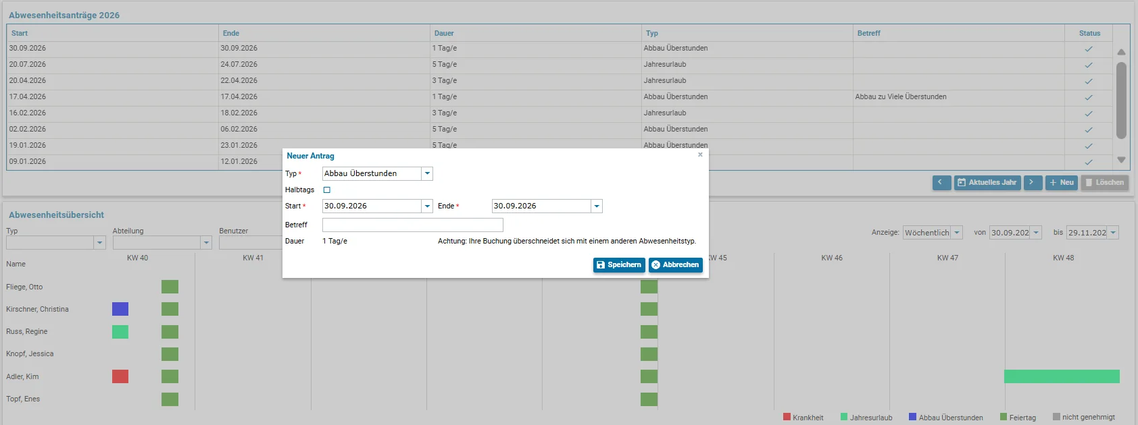Click the Neu button
Screen dimensions: 1138x425
click(x=1062, y=183)
